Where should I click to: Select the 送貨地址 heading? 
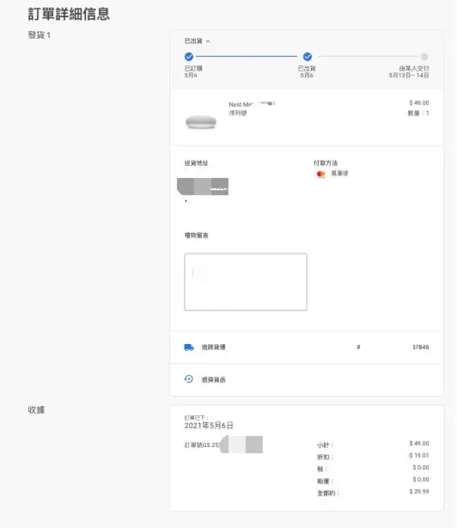[197, 163]
